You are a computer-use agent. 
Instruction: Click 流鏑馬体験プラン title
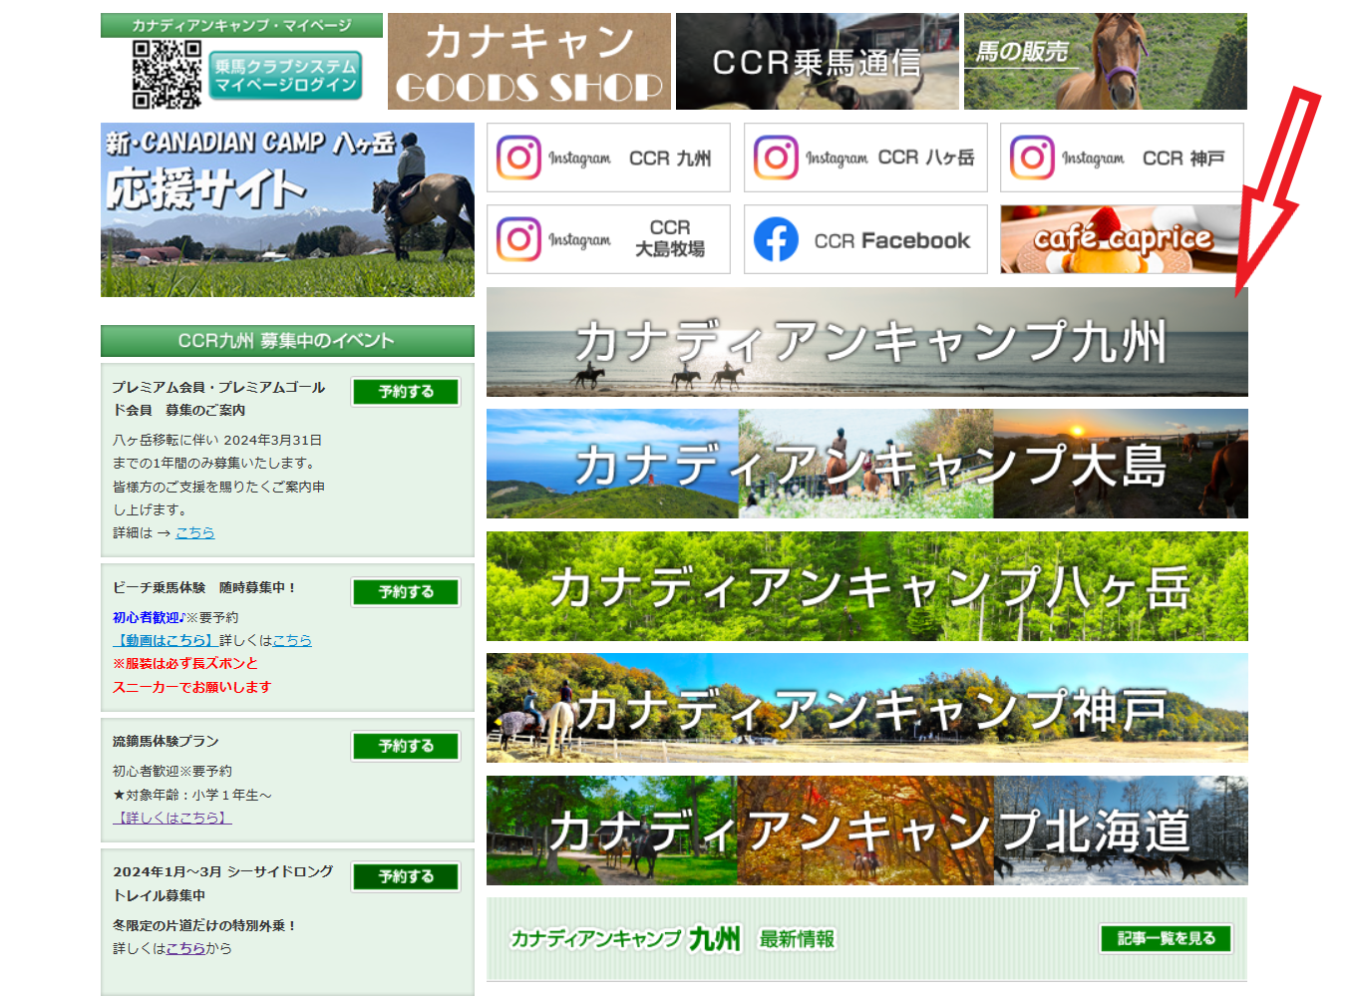166,741
